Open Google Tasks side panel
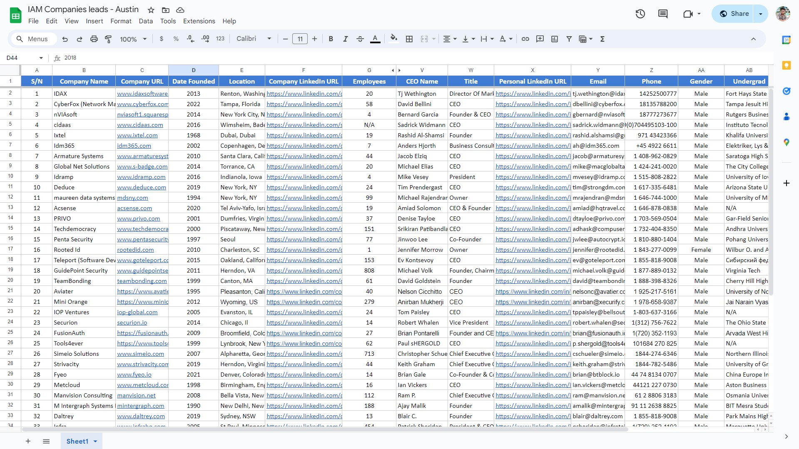This screenshot has width=799, height=449. pyautogui.click(x=786, y=91)
